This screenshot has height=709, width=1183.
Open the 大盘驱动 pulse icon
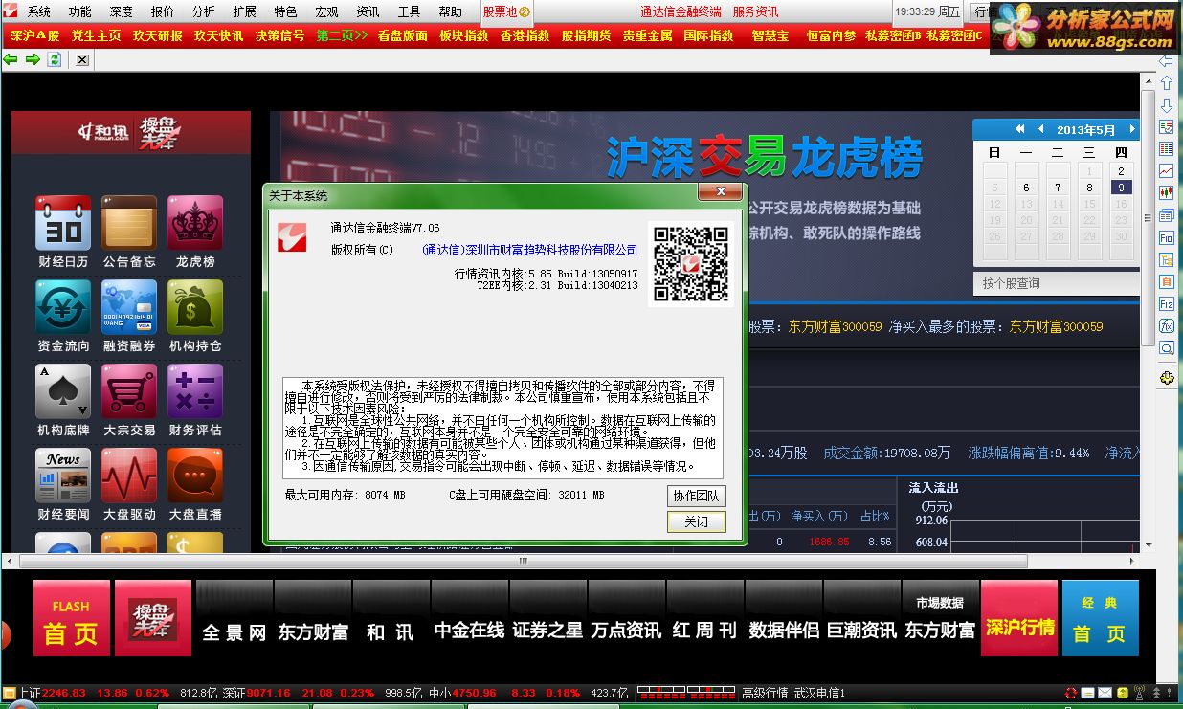click(x=129, y=476)
